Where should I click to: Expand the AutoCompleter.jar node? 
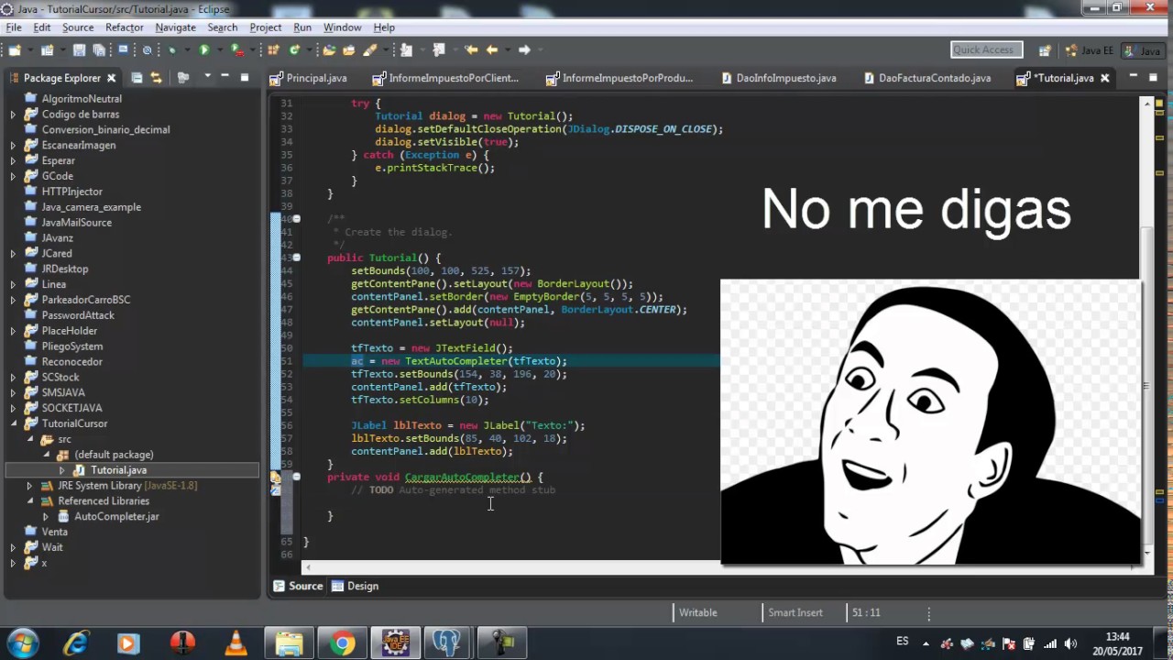pos(46,517)
